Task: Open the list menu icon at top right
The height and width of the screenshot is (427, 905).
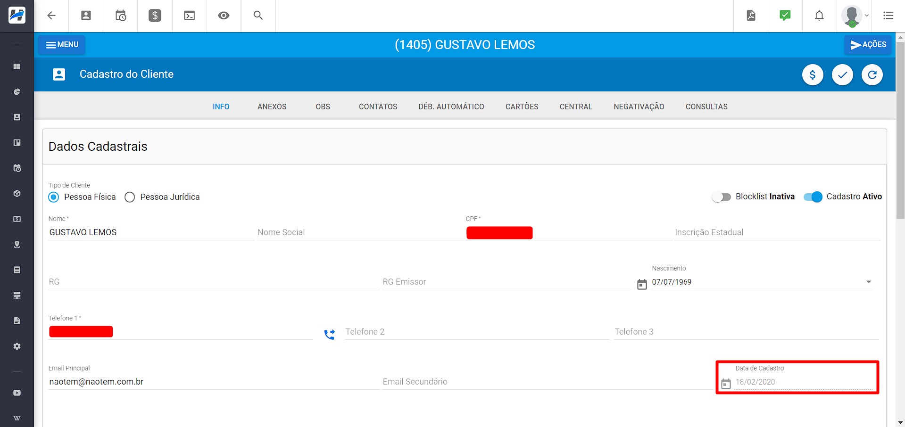Action: click(888, 16)
